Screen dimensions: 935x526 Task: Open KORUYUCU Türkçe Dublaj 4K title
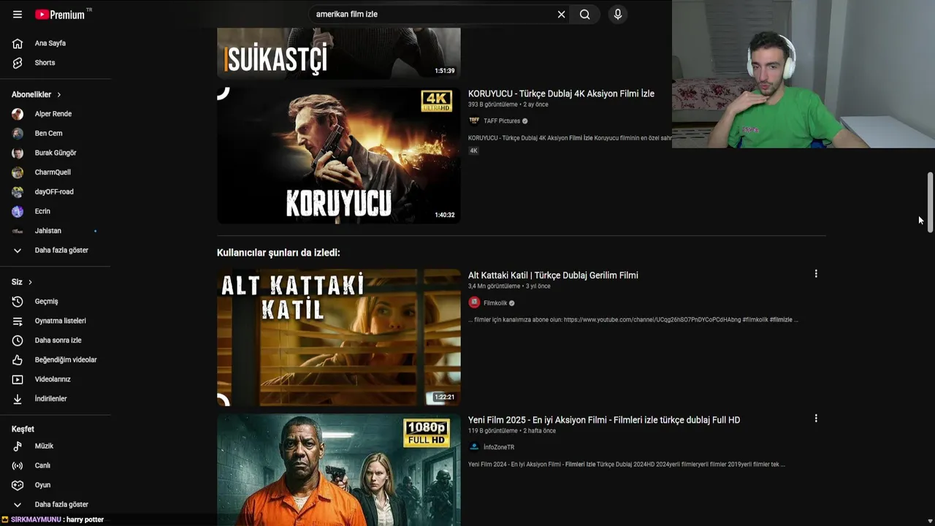561,94
